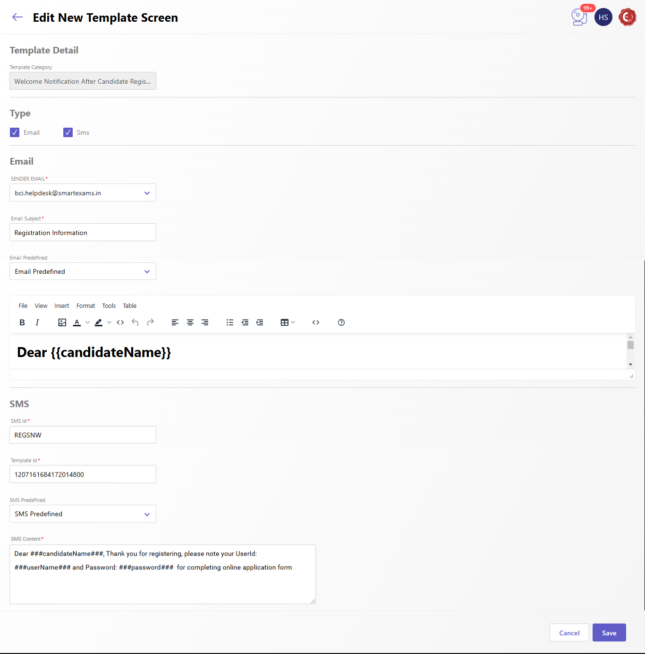Screen dimensions: 645x654
Task: Open the Format menu in editor
Action: [x=85, y=306]
